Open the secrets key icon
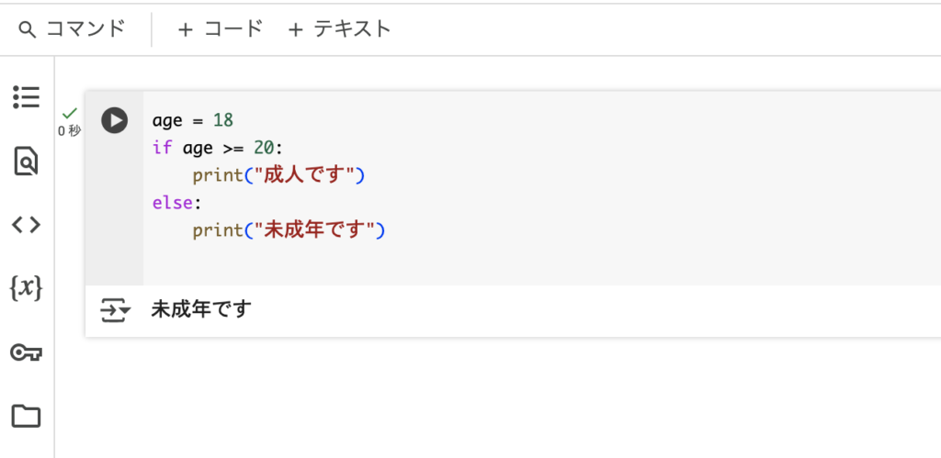Image resolution: width=941 pixels, height=458 pixels. (x=27, y=352)
